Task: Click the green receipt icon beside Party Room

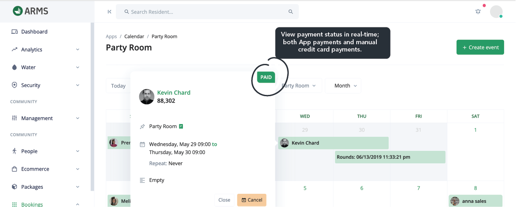Action: 181,126
